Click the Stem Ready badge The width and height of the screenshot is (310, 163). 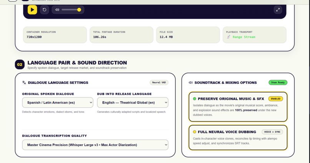coord(278,82)
